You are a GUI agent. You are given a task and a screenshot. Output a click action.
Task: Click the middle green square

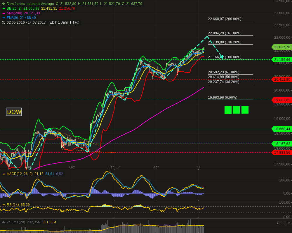tap(236, 110)
